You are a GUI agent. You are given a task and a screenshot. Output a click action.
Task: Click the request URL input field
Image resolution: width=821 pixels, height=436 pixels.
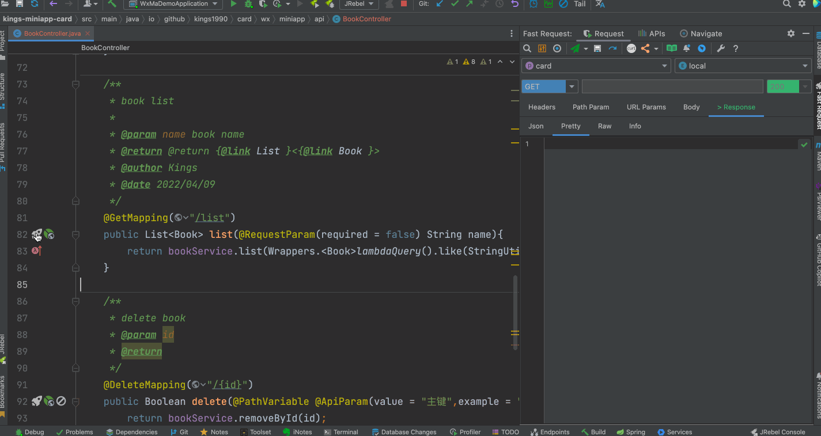pos(672,87)
